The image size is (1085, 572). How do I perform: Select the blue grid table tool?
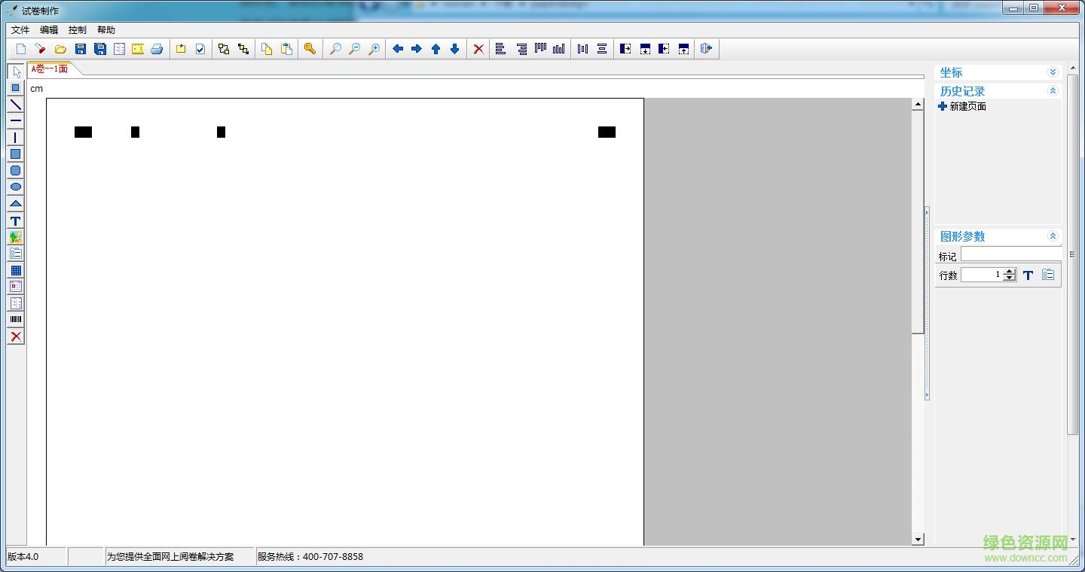[16, 270]
